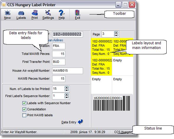Image resolution: width=174 pixels, height=139 pixels.
Task: Click the air waybill number field 182-00000022
Action: 67,34
